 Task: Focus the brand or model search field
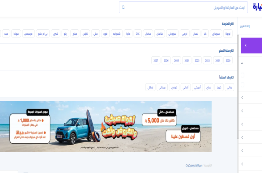point(183,7)
